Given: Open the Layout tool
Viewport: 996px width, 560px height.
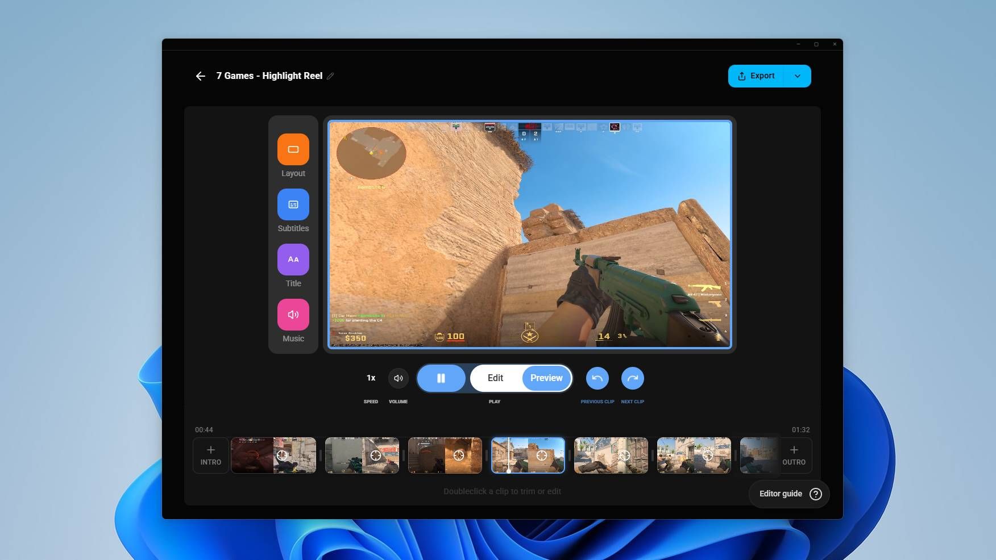Looking at the screenshot, I should tap(293, 149).
